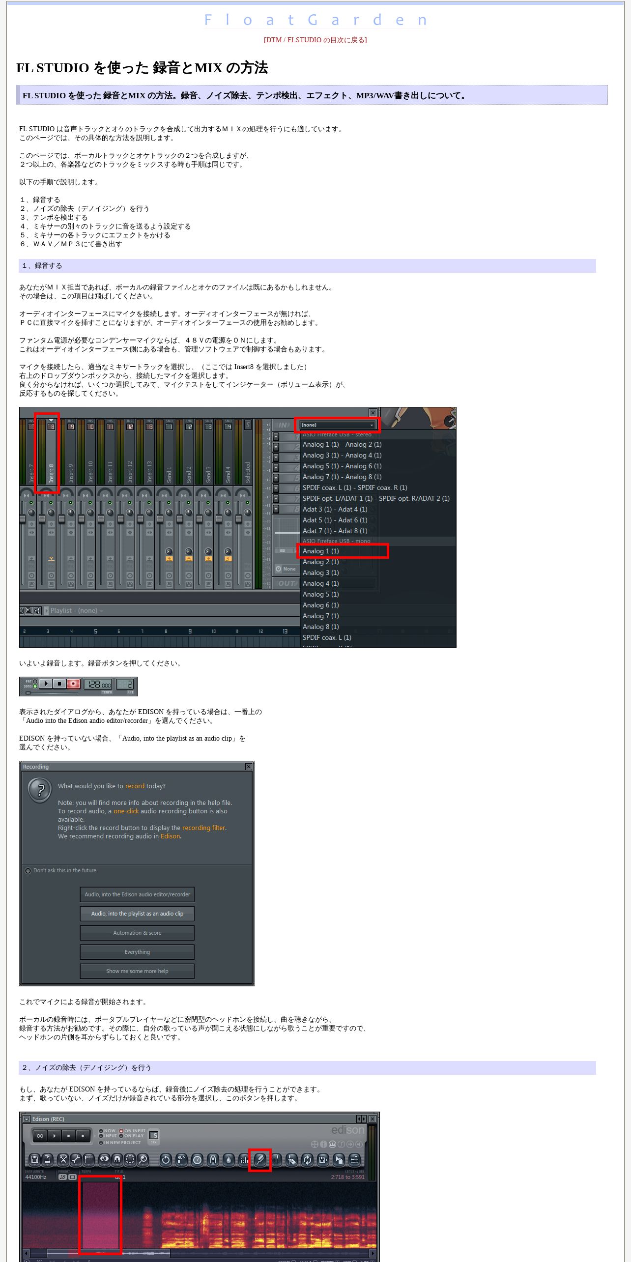631x1262 pixels.
Task: Toggle the Selected track mute LED
Action: tap(247, 503)
